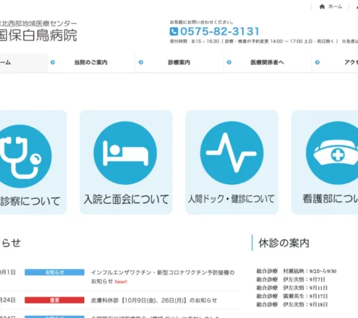Click the 廣瀬英生:9月17日 closure entry
This screenshot has width=358, height=318.
292,296
